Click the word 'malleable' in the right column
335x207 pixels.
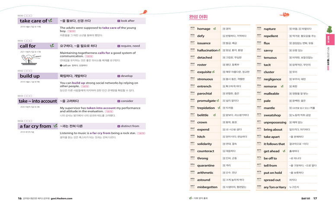[271, 94]
